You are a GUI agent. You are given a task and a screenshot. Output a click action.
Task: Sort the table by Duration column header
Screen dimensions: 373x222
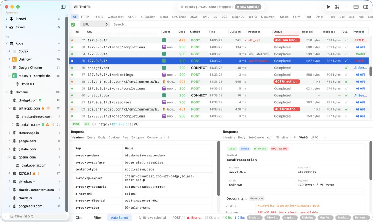(x=235, y=32)
